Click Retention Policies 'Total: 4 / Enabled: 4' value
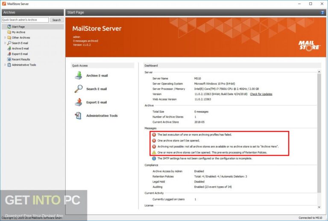The width and height of the screenshot is (328, 221). (x=220, y=176)
